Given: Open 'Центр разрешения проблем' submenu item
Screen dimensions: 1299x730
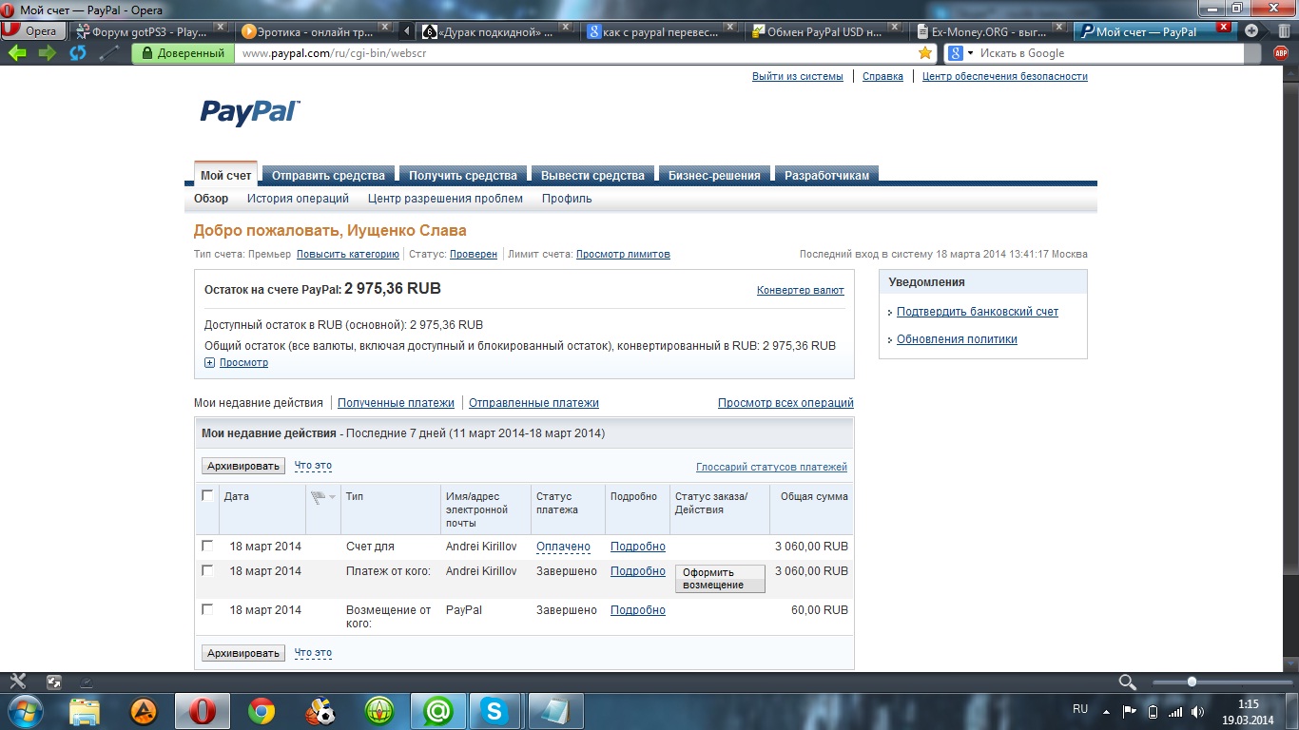Looking at the screenshot, I should pyautogui.click(x=445, y=199).
